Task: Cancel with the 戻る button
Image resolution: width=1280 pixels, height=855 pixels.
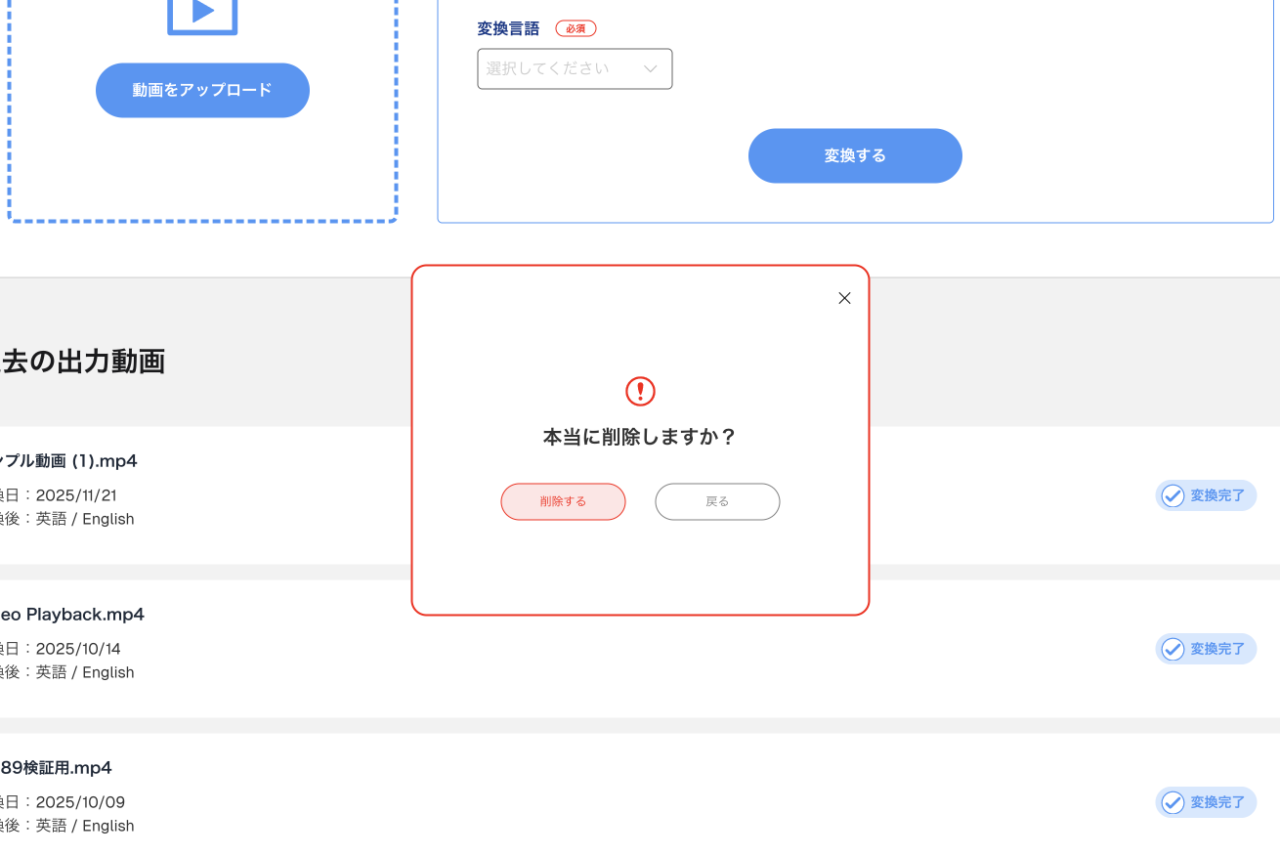Action: pyautogui.click(x=717, y=501)
